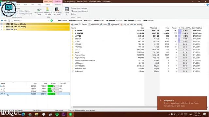The height and width of the screenshot is (117, 209).
Task: Select the $RECYCLE.BIN row
Action: click(137, 66)
